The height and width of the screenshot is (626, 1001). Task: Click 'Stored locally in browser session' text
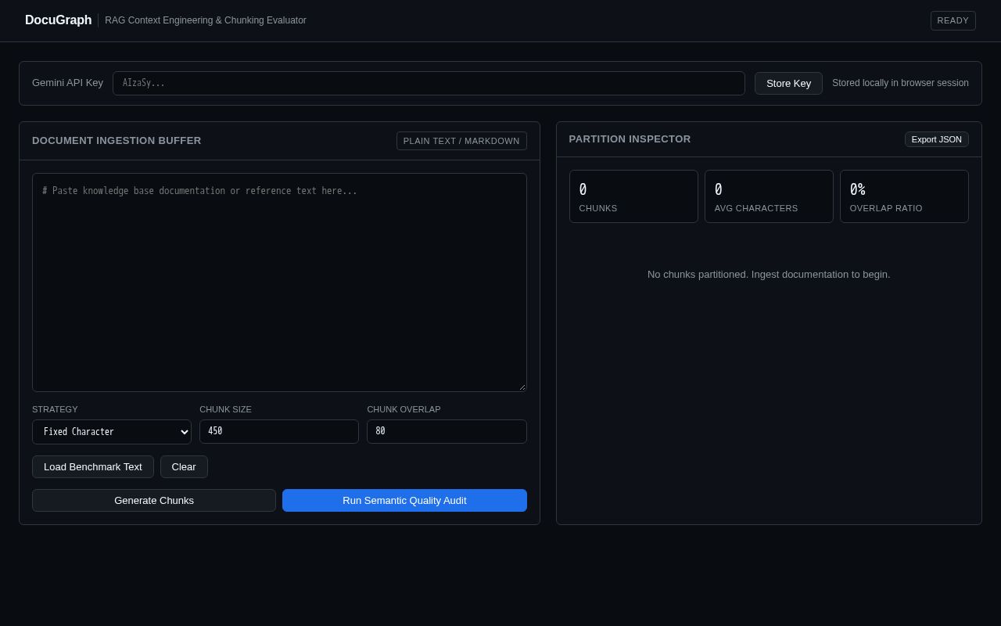click(x=900, y=83)
